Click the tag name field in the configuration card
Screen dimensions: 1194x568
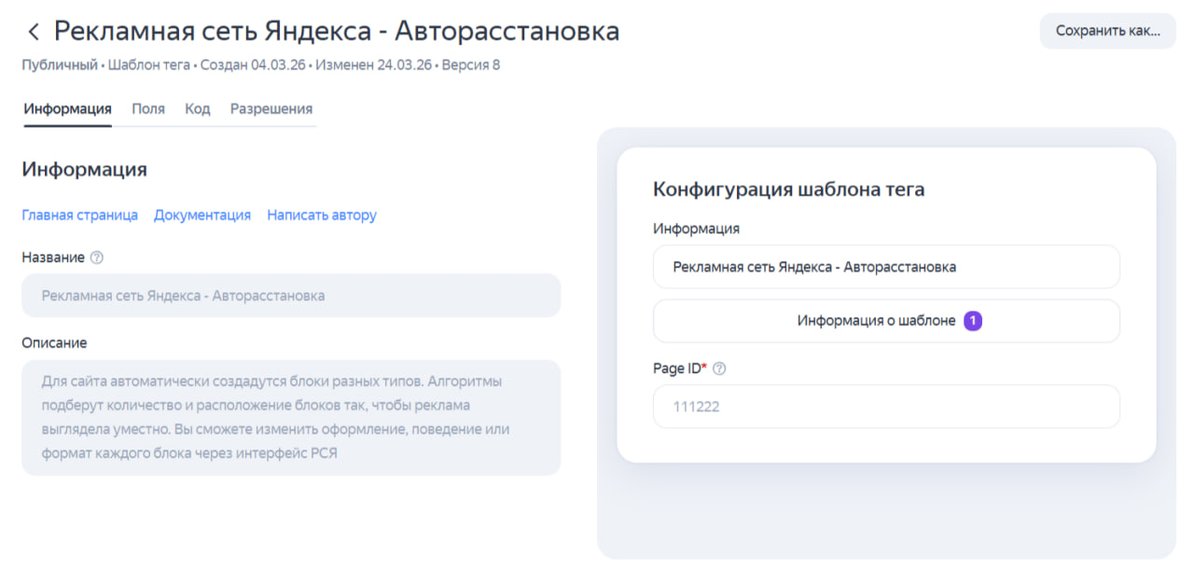[886, 267]
